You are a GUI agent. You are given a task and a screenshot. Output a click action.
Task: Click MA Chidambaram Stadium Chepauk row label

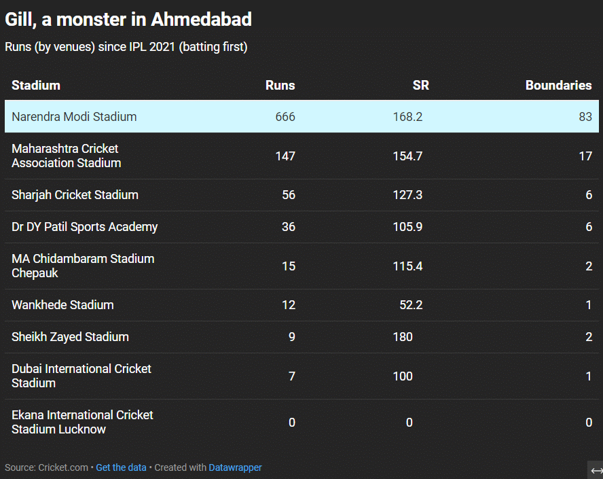[82, 266]
